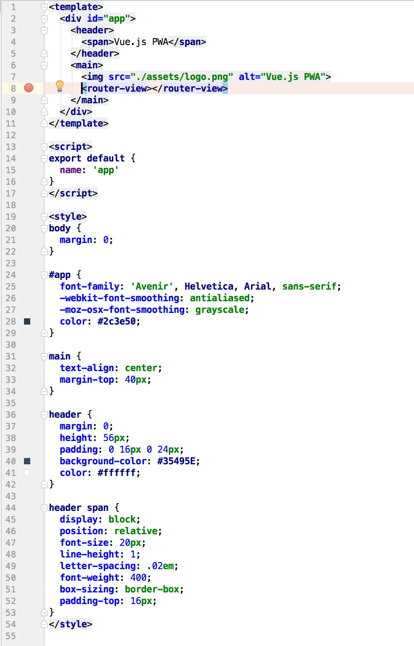Click the text-align: center declaration
This screenshot has width=414, height=646.
tap(111, 368)
